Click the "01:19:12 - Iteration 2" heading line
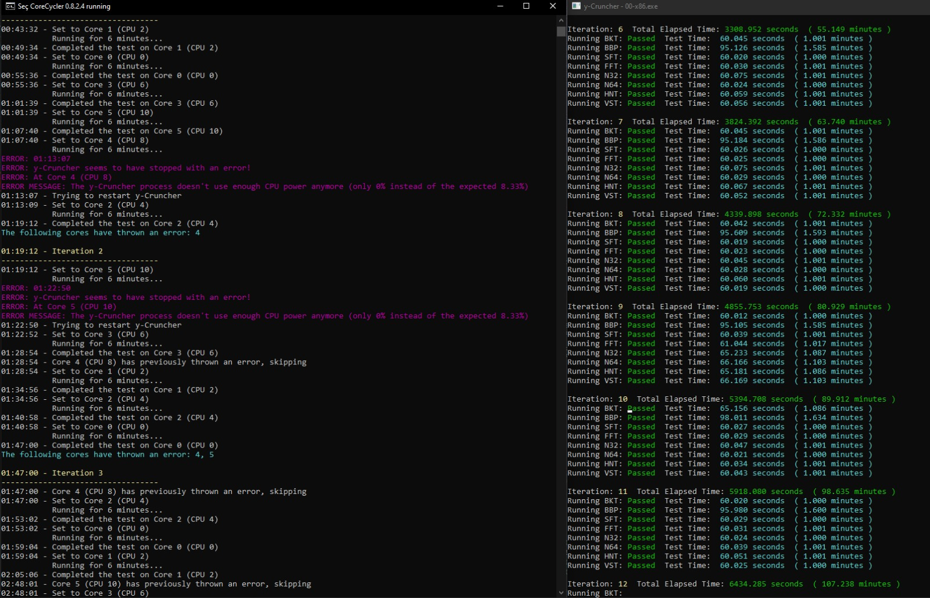This screenshot has width=930, height=598. click(52, 251)
